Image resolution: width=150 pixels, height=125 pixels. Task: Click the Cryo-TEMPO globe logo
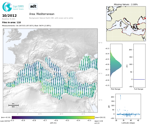[x=7, y=7]
